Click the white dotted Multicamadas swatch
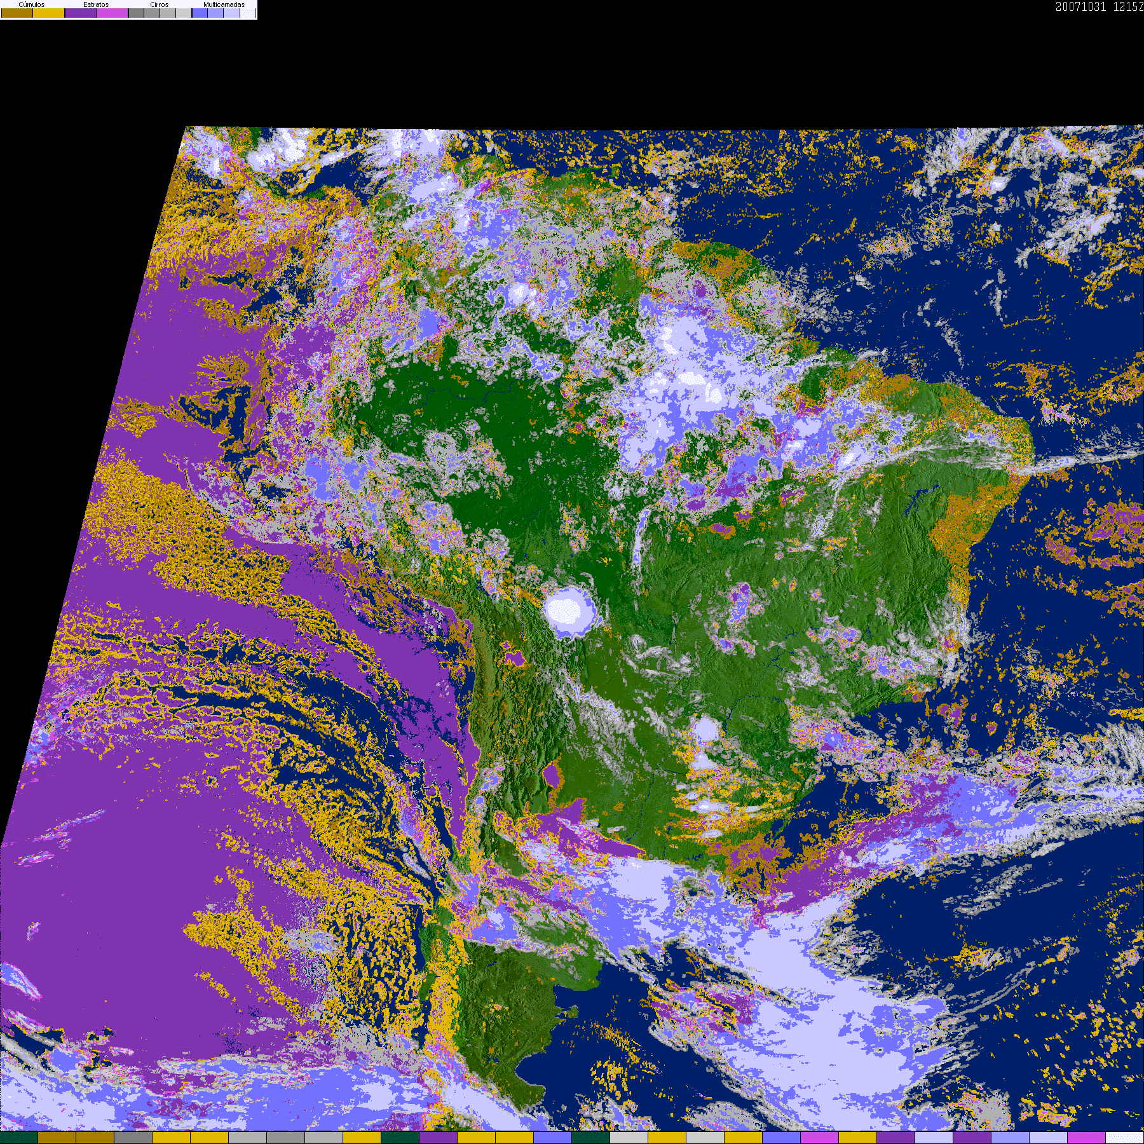The width and height of the screenshot is (1144, 1144). pyautogui.click(x=248, y=13)
